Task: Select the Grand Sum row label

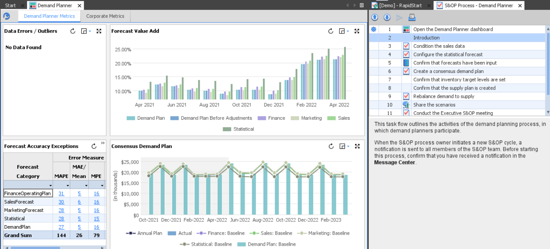Action: point(18,235)
